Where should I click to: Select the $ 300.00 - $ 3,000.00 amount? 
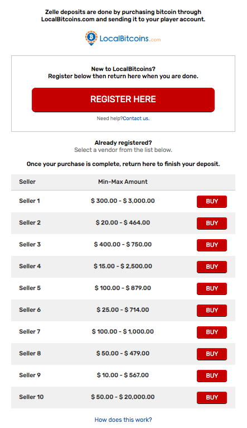tap(123, 201)
